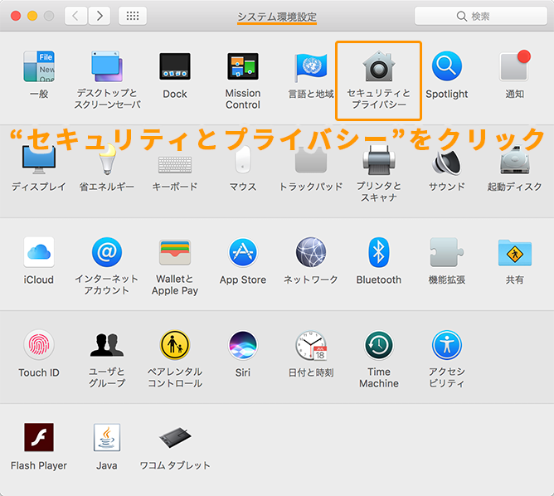Open Mission Control preferences

(x=243, y=66)
